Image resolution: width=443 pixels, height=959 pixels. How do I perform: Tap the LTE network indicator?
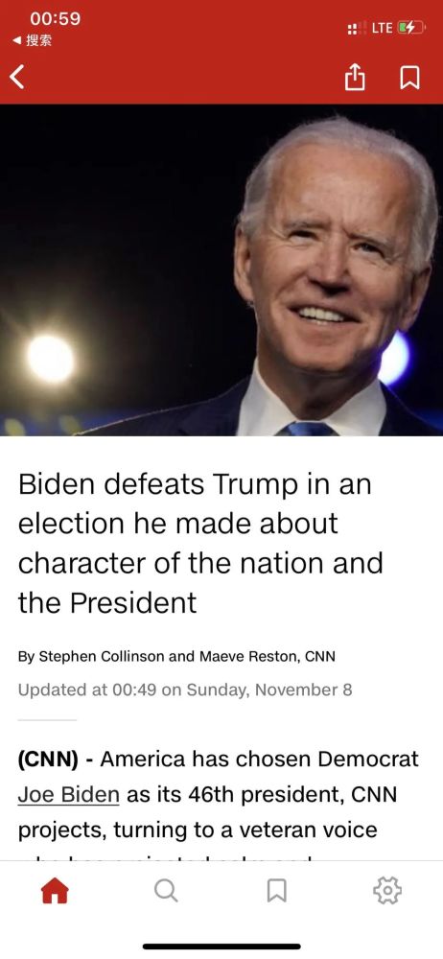pyautogui.click(x=382, y=28)
